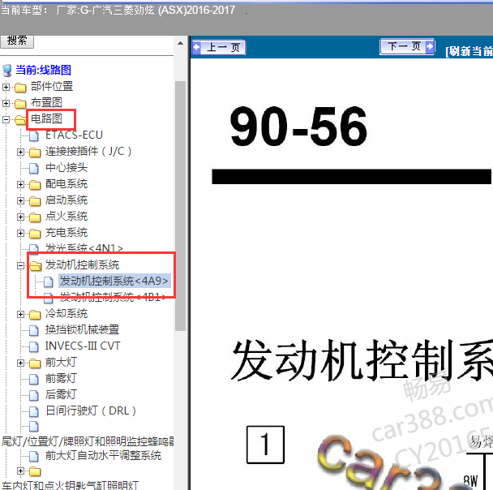Open 前雾灯 document
The height and width of the screenshot is (490, 493).
click(61, 378)
